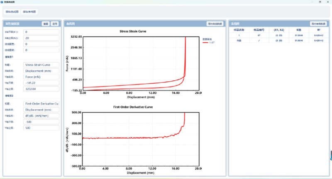
Task: Focus the Stress Strain Curve title field
Action: [x=41, y=65]
